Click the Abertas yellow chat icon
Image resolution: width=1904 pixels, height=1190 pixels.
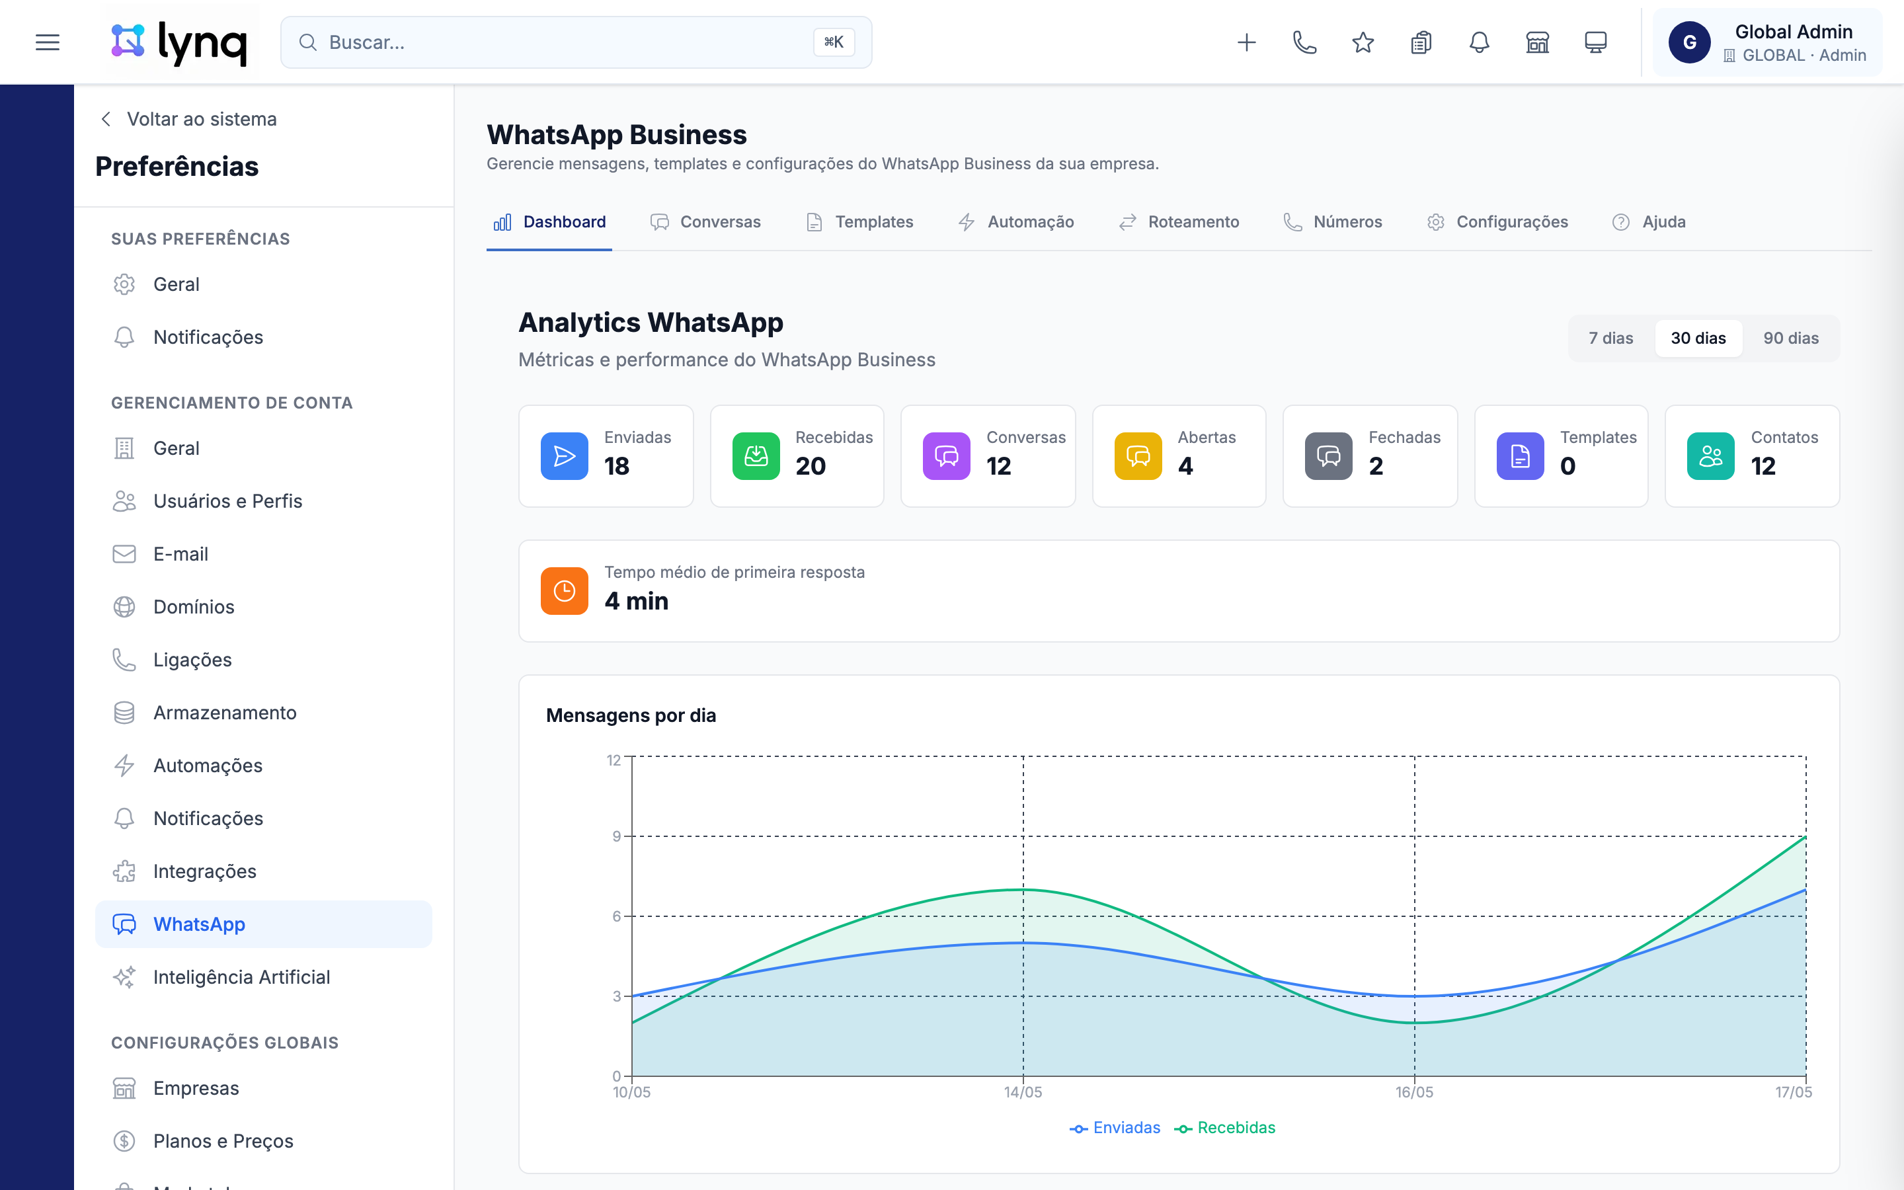coord(1138,456)
